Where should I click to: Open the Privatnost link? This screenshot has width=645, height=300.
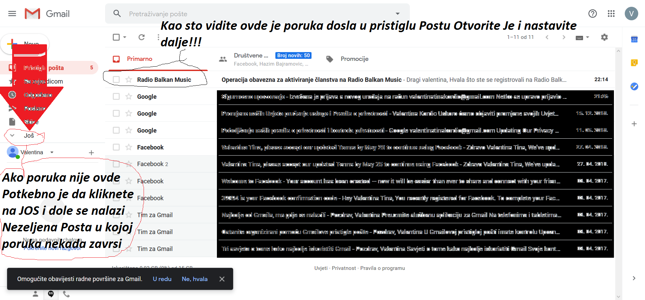(344, 268)
